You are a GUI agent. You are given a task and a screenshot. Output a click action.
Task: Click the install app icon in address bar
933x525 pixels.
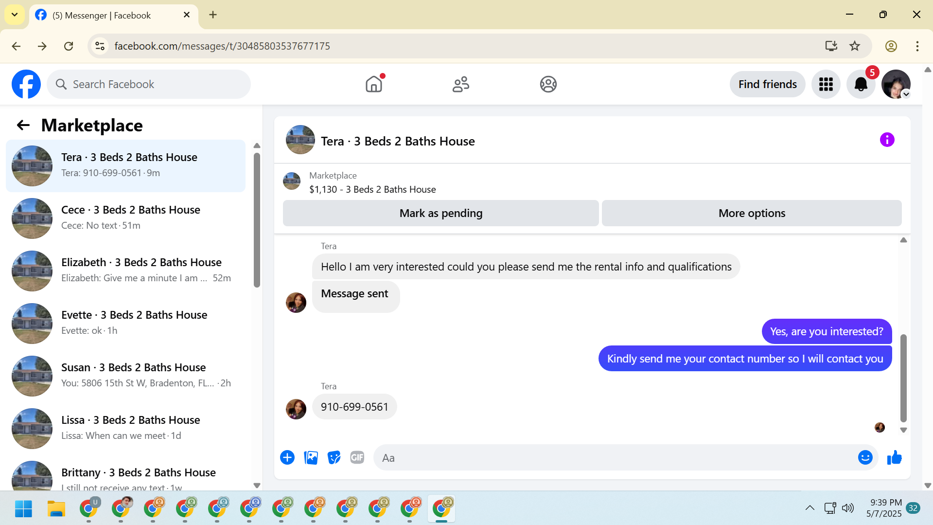pos(831,46)
